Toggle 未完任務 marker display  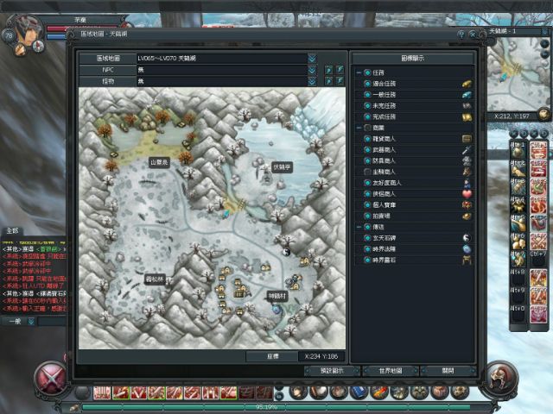coord(367,105)
